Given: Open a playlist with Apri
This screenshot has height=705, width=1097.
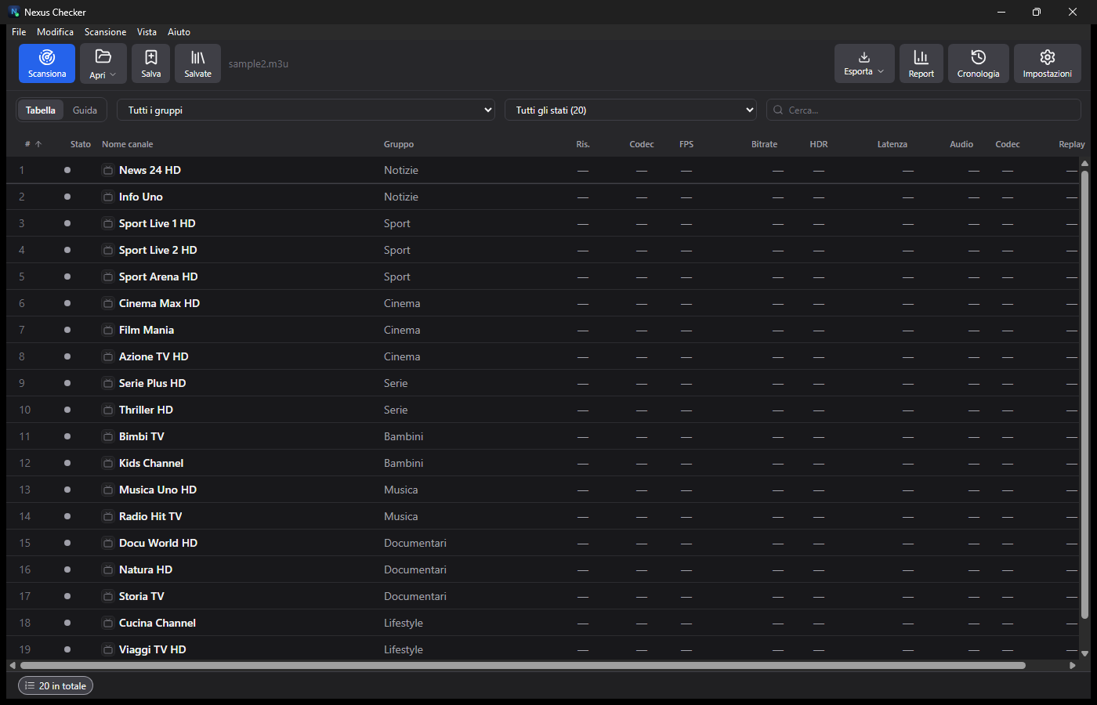Looking at the screenshot, I should coord(103,63).
